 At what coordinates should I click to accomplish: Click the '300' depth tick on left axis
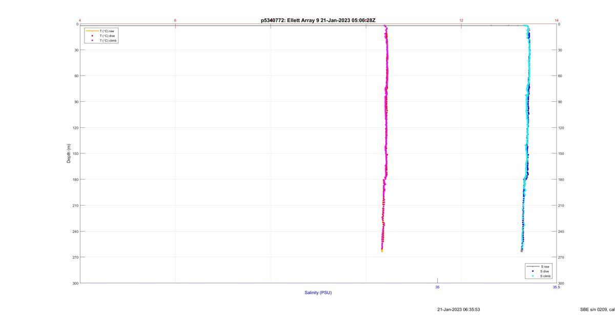pyautogui.click(x=76, y=283)
